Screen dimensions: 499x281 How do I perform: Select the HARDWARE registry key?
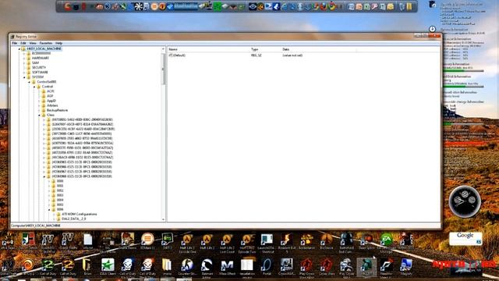click(41, 59)
